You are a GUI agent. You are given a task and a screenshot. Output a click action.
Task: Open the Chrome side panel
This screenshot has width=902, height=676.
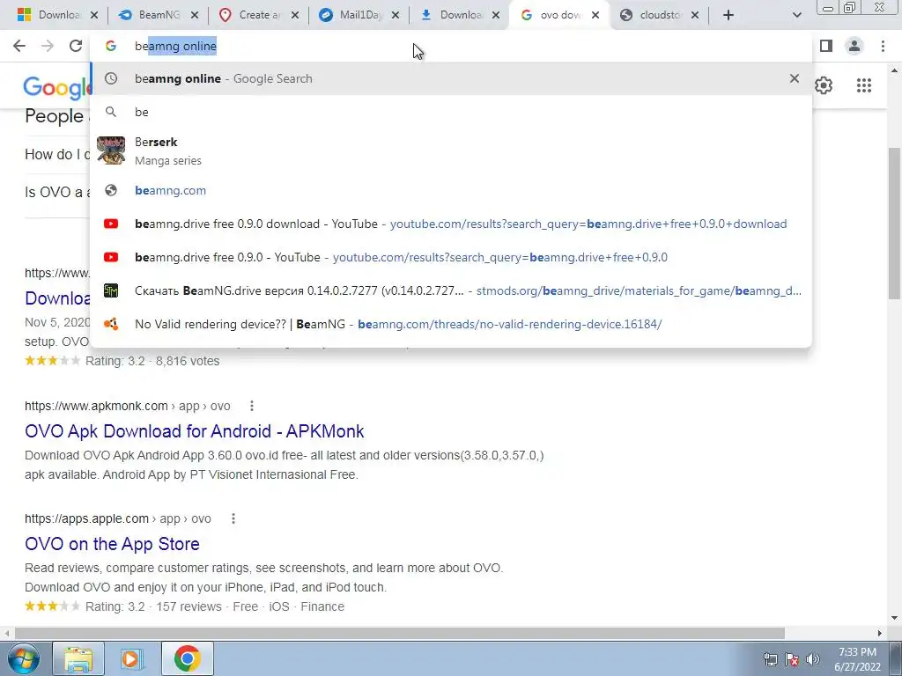(826, 46)
